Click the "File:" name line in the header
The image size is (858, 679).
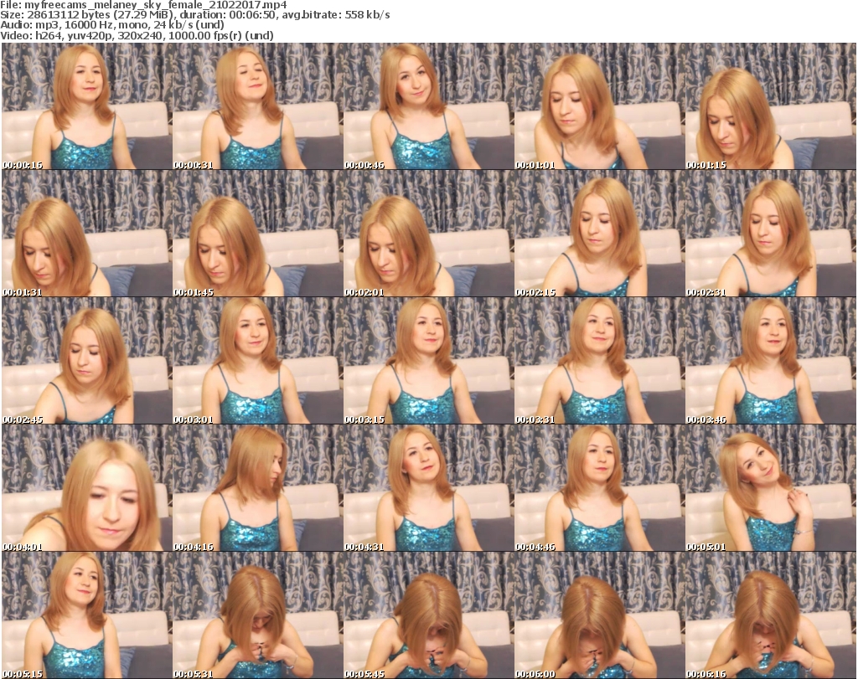click(x=143, y=5)
